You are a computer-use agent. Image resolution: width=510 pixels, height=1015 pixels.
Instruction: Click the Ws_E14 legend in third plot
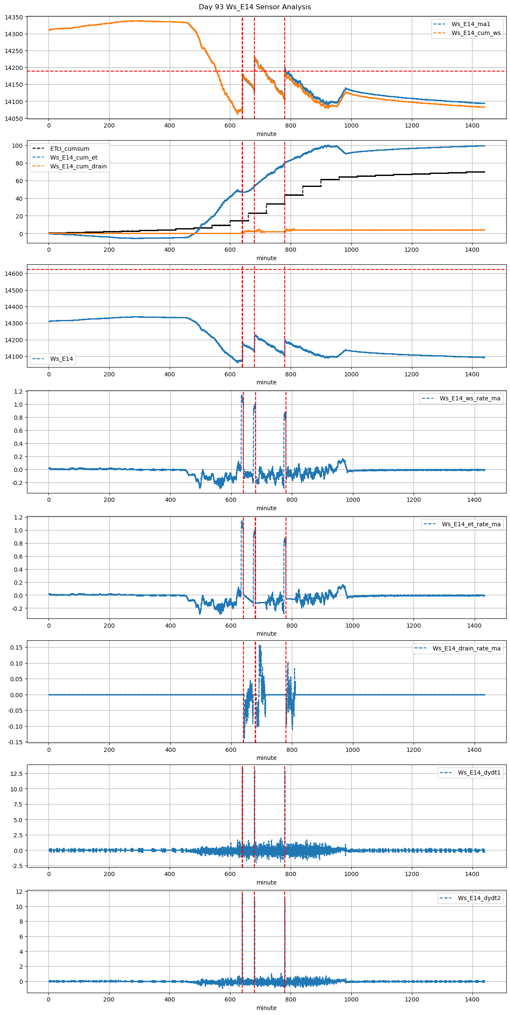click(61, 359)
